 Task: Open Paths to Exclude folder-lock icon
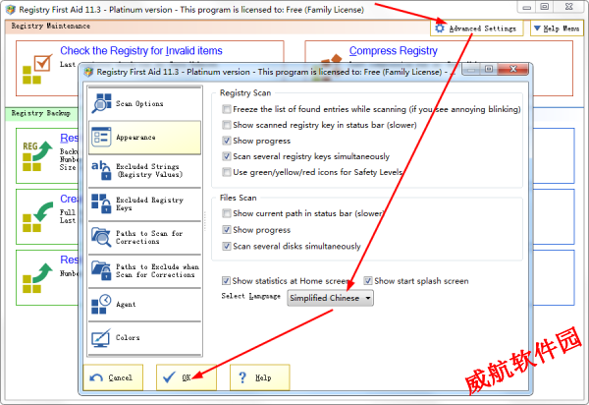click(101, 270)
